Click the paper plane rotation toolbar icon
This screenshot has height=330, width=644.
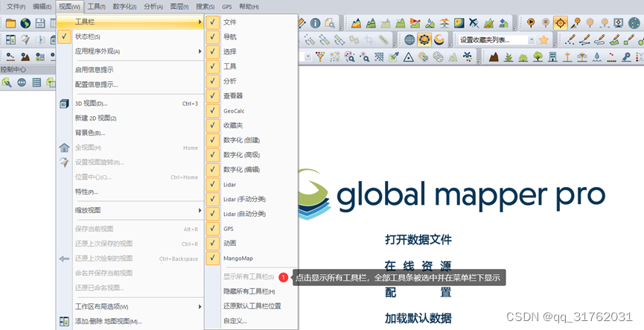[25, 39]
